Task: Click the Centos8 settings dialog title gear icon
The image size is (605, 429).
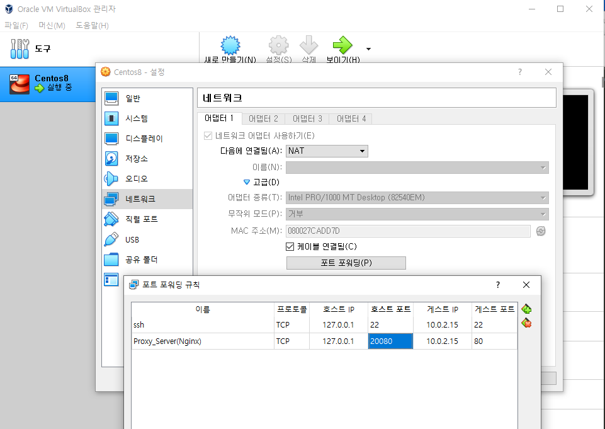Action: coord(105,72)
